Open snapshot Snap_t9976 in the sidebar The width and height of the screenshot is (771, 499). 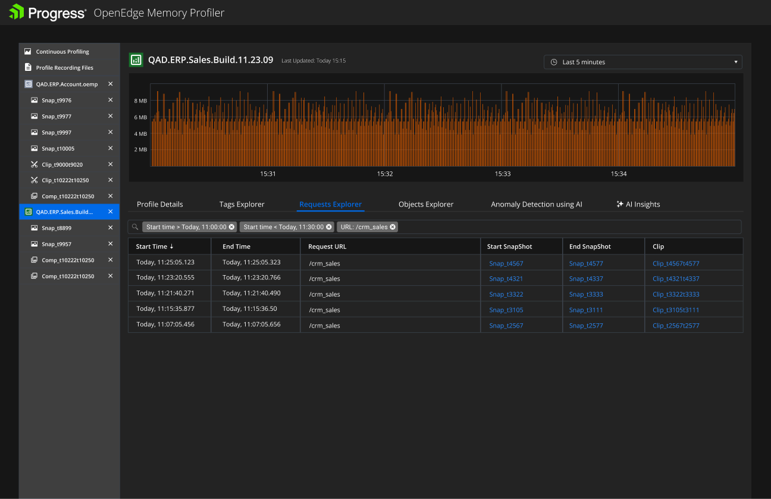[57, 101]
